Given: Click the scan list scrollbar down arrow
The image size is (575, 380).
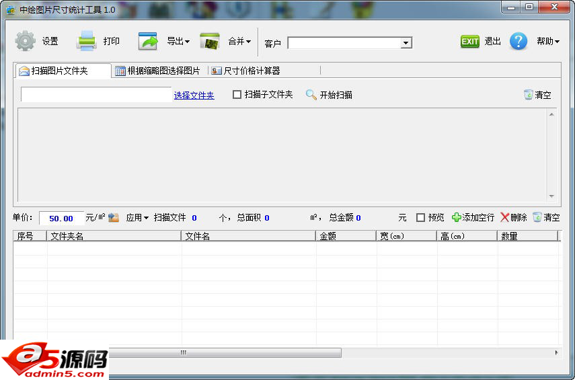Looking at the screenshot, I should click(x=551, y=196).
